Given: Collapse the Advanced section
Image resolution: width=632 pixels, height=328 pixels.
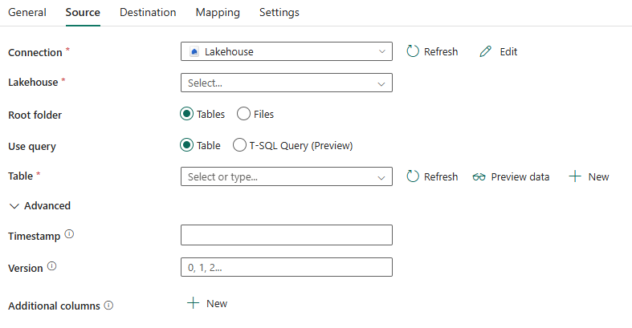Looking at the screenshot, I should (x=40, y=206).
